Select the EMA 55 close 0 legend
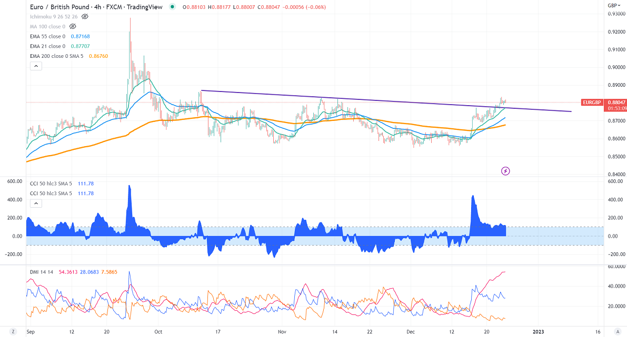Screen dimensions: 627x337 pos(47,36)
